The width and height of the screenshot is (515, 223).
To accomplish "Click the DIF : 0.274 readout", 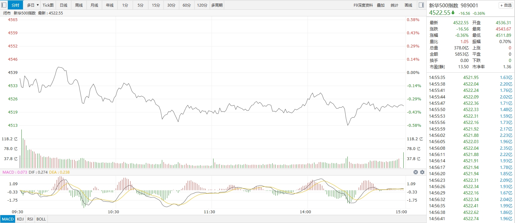I will (38, 172).
